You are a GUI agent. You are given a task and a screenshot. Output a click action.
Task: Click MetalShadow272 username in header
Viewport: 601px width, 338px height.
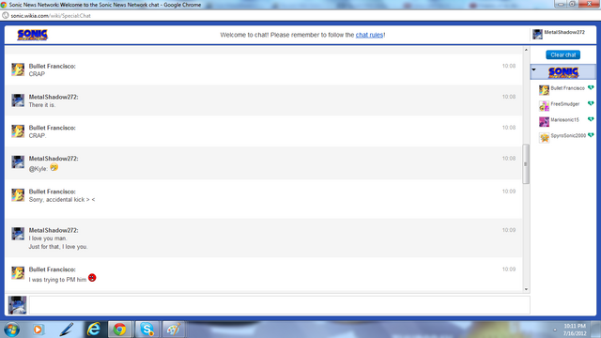click(564, 32)
